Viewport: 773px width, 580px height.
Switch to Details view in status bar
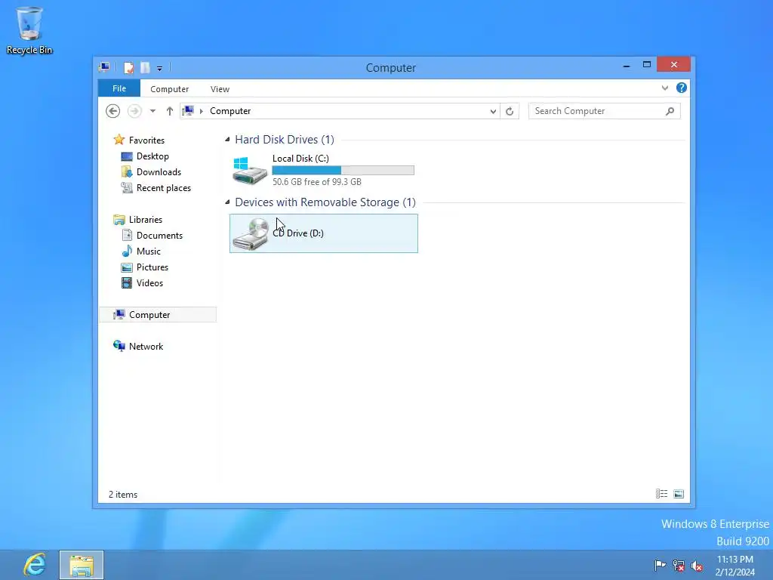coord(661,494)
